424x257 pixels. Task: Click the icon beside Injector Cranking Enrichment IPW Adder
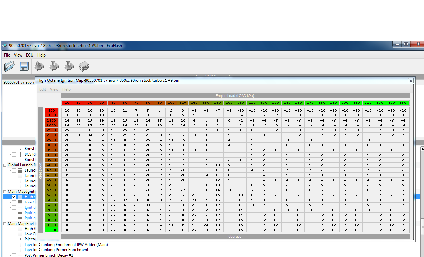[x=20, y=244]
